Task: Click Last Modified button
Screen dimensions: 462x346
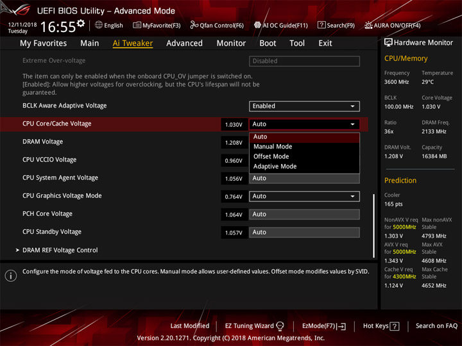Action: [190, 326]
